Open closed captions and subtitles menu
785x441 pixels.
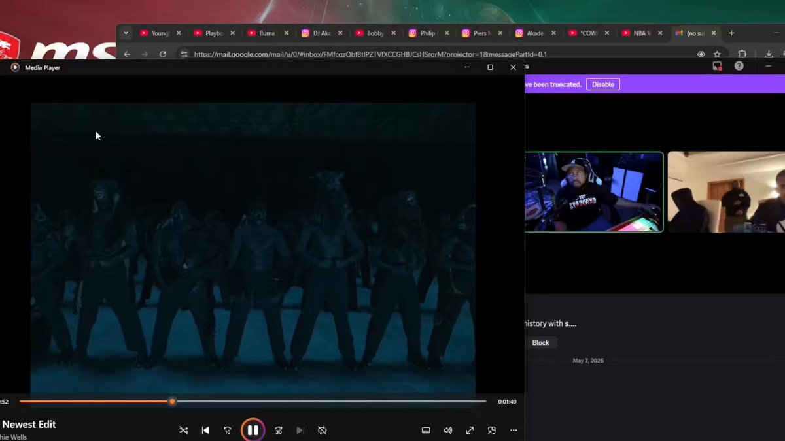click(x=426, y=431)
